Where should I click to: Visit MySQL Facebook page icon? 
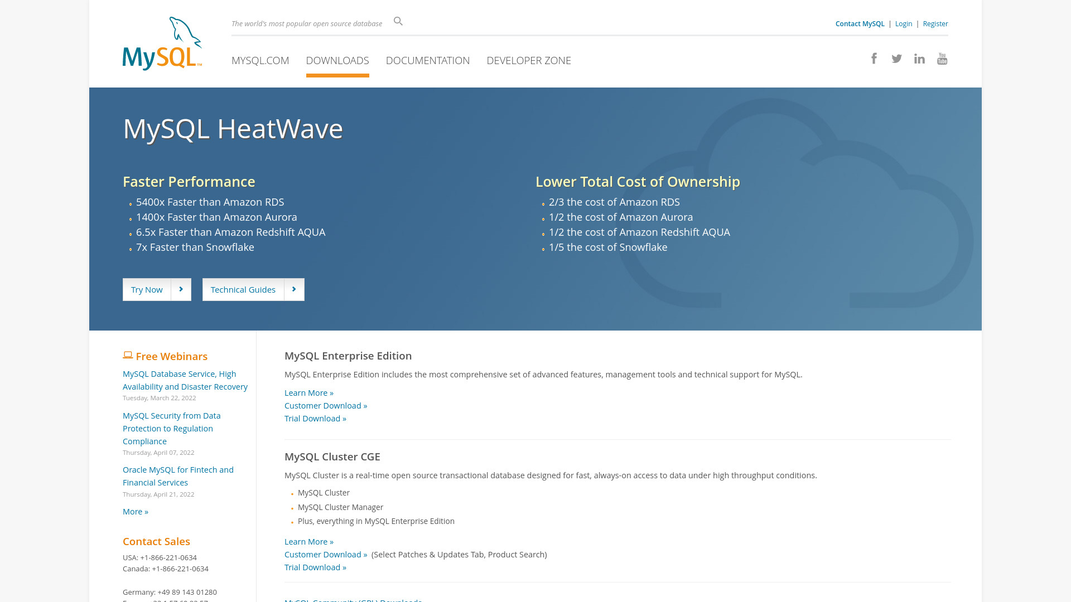pyautogui.click(x=874, y=59)
